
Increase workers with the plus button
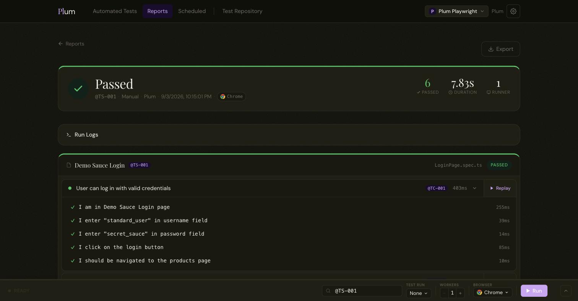click(460, 293)
